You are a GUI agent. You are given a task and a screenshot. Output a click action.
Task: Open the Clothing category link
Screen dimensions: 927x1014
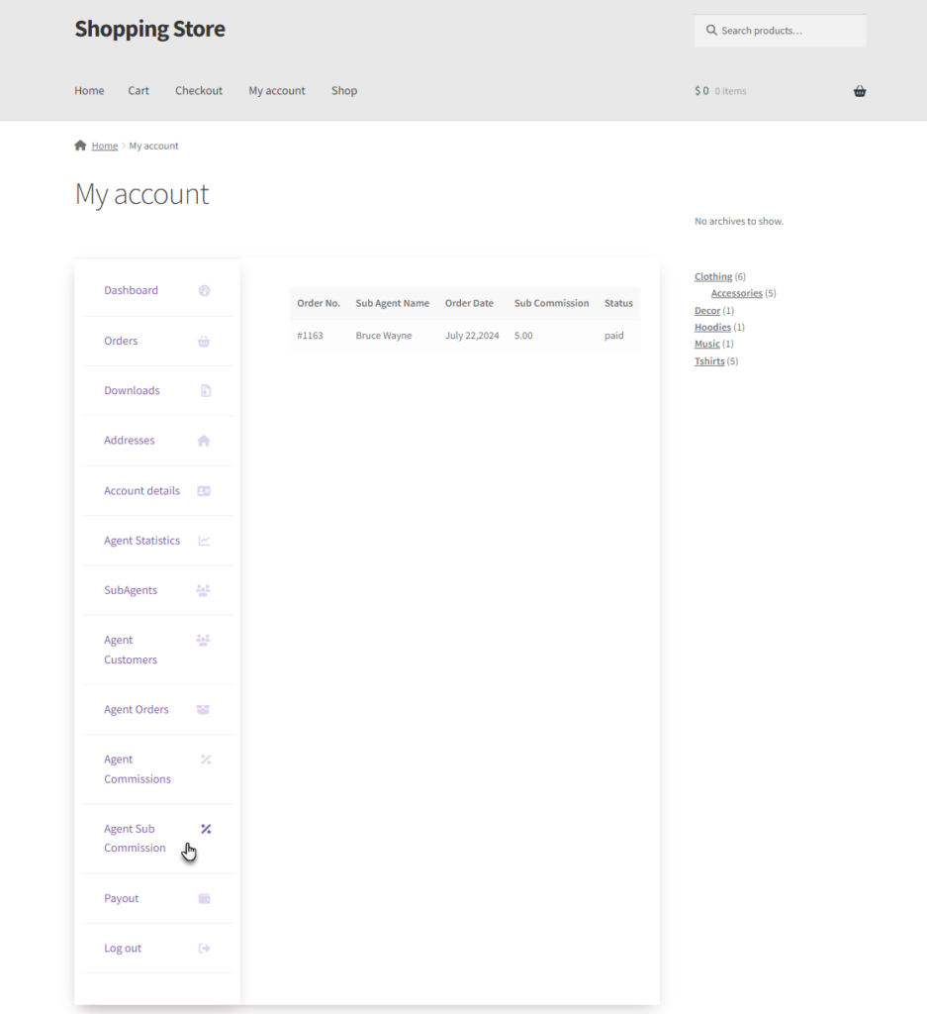(x=713, y=277)
